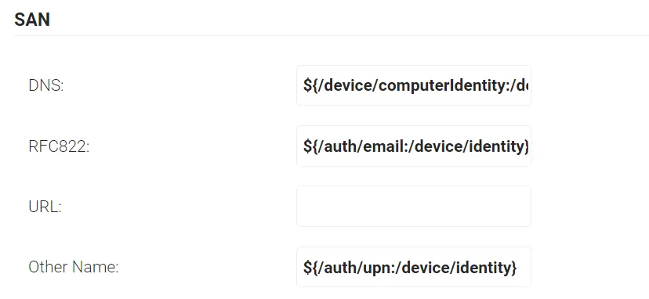Select the empty URL input field

(x=414, y=206)
